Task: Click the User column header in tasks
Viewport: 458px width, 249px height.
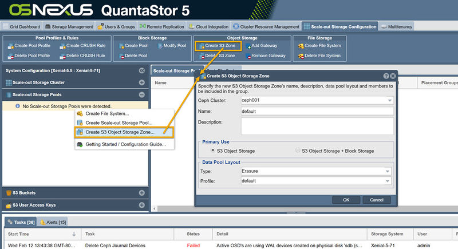Action: pos(433,234)
